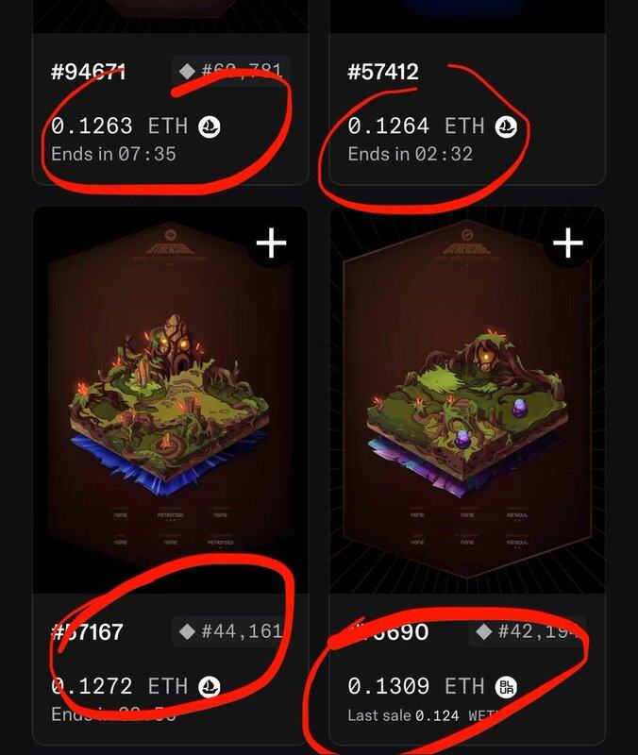Image resolution: width=638 pixels, height=755 pixels.
Task: Open the blue-crystal Otherside land artwork
Action: (x=171, y=399)
